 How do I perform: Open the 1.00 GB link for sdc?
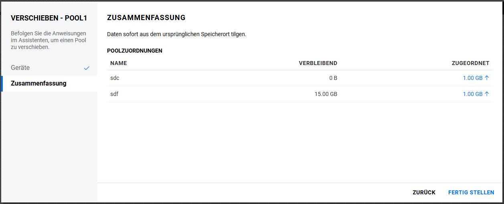coord(473,78)
